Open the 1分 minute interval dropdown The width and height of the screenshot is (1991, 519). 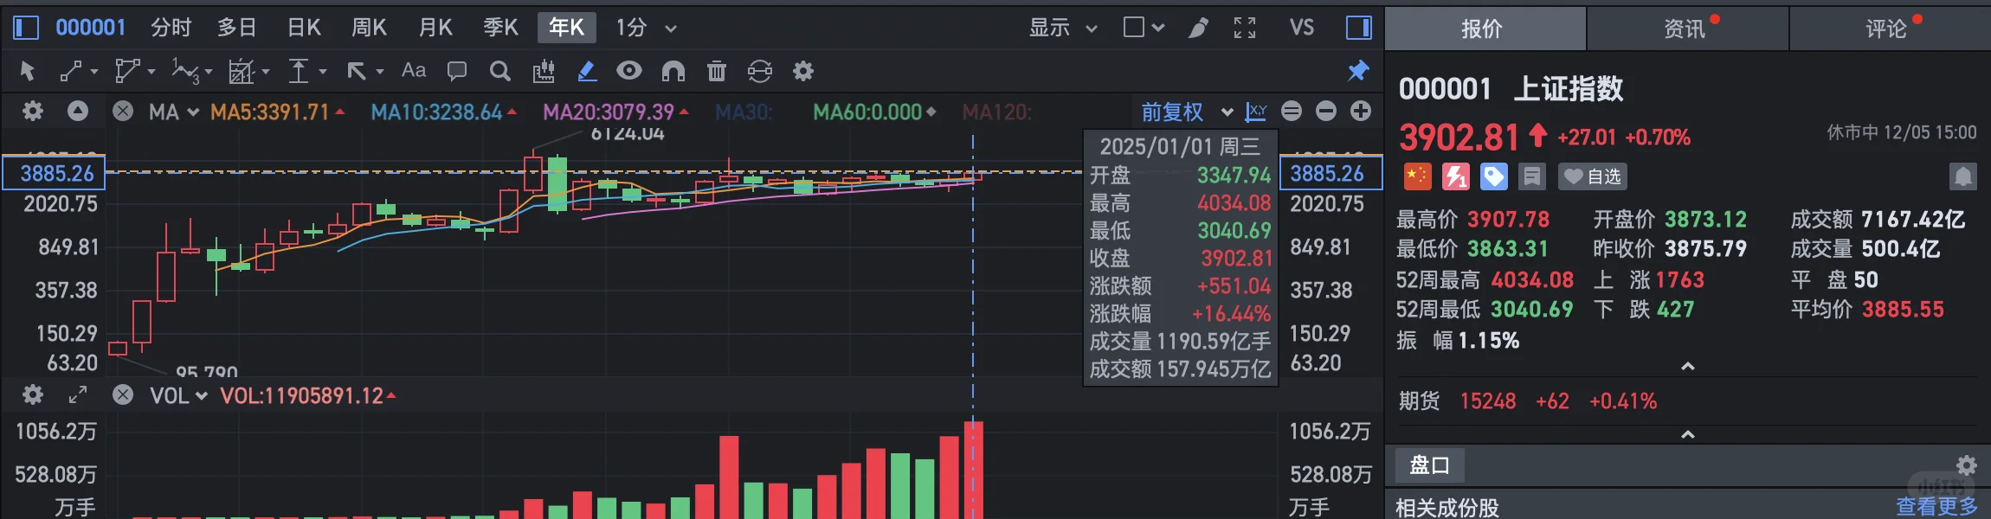coord(646,28)
